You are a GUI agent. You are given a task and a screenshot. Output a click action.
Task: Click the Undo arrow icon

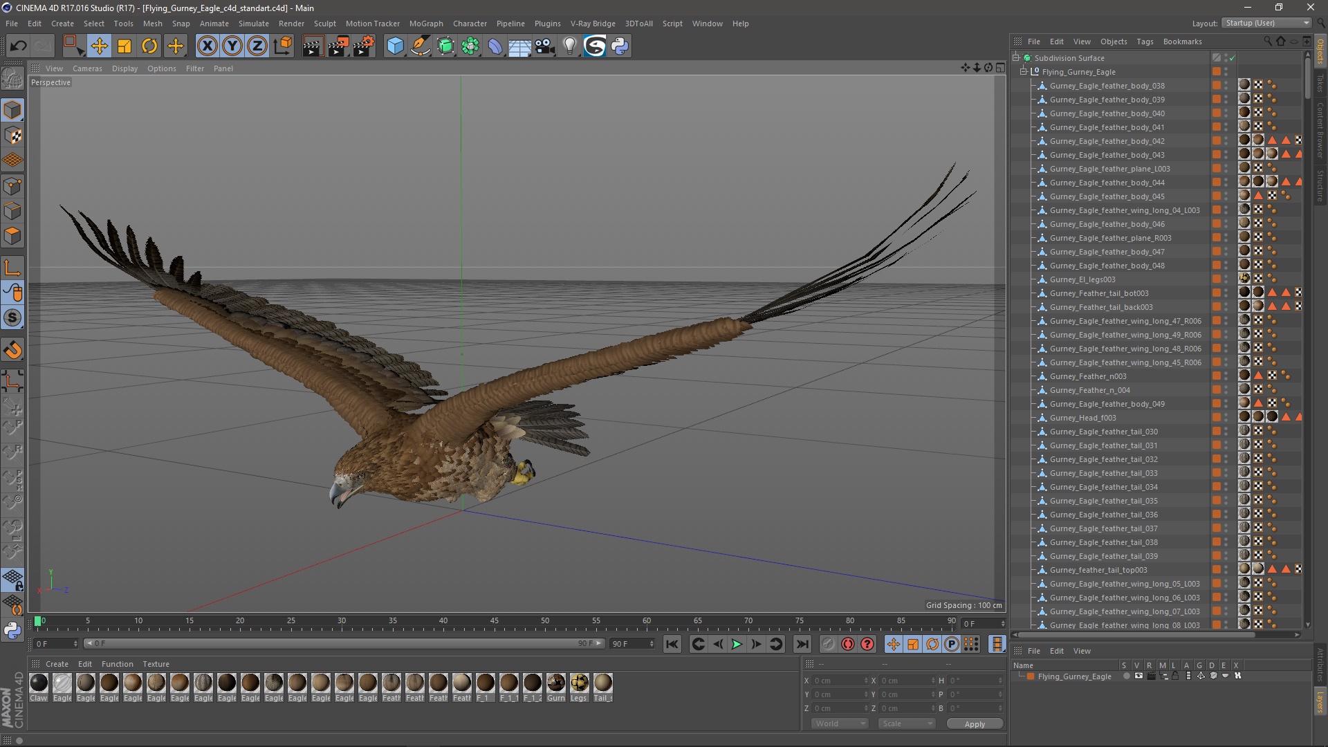[x=18, y=46]
